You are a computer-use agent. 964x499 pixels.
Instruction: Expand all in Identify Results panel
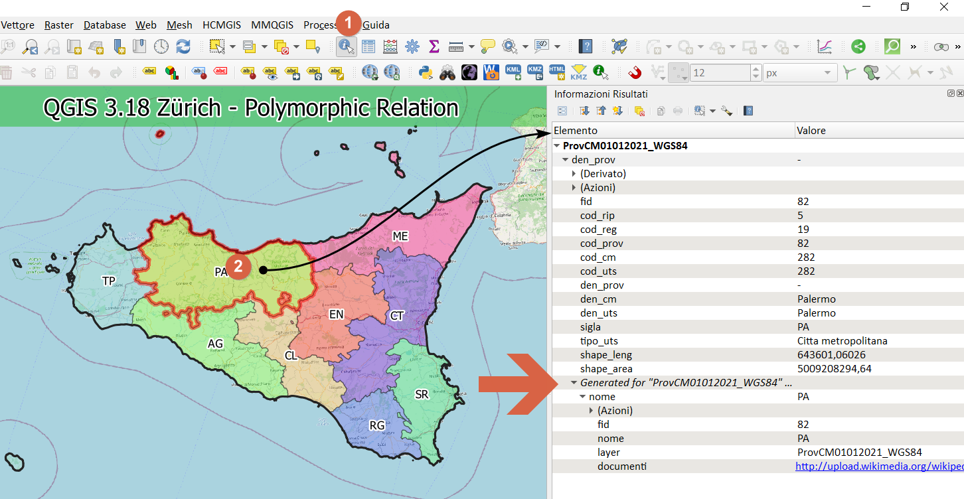tap(584, 111)
